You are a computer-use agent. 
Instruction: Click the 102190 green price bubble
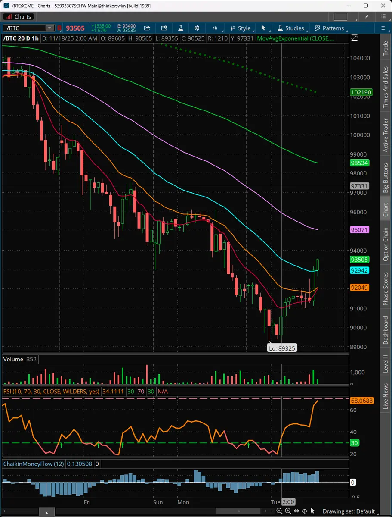click(361, 92)
